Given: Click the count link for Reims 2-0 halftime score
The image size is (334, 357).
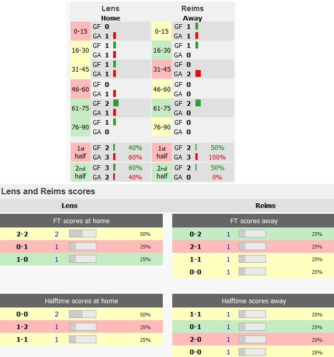Looking at the screenshot, I should [x=229, y=340].
